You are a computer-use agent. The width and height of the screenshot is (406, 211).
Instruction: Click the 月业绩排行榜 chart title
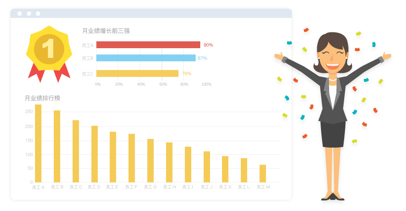point(42,98)
